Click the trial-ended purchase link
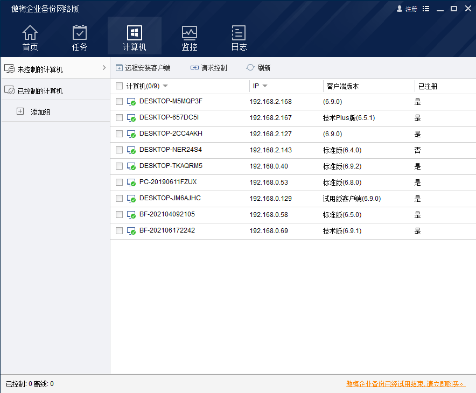Image resolution: width=476 pixels, height=393 pixels. coord(405,384)
